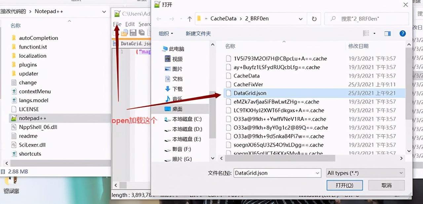
Task: Click the CacheData breadcrumb in the address bar
Action: pyautogui.click(x=223, y=19)
